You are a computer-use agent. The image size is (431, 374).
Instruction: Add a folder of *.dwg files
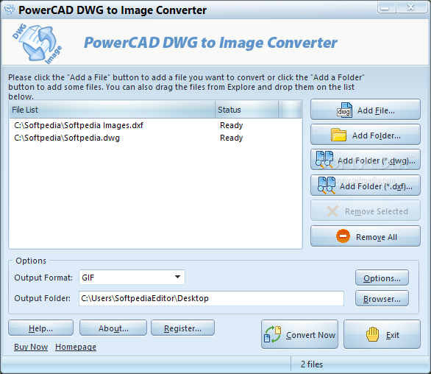pos(366,160)
